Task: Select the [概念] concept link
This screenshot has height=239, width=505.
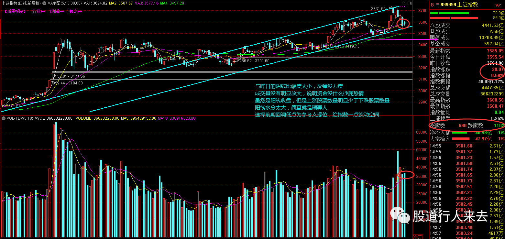Action: (x=75, y=11)
